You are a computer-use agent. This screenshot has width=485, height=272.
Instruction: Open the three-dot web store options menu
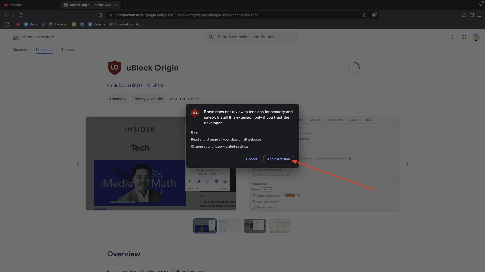452,37
